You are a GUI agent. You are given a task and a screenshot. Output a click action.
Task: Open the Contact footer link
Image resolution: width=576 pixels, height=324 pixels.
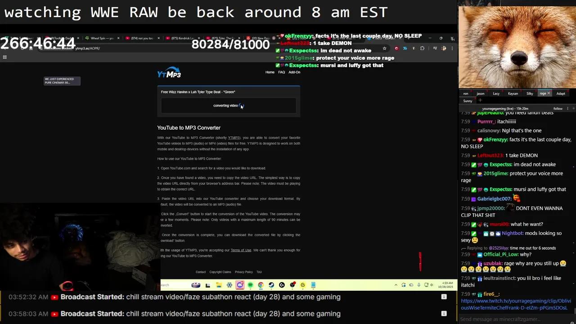point(201,272)
